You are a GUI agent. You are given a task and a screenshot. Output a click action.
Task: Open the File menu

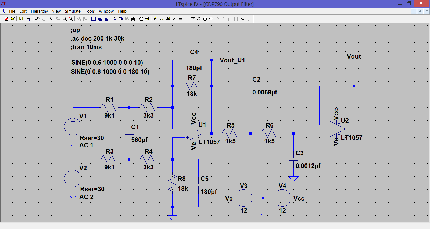pyautogui.click(x=12, y=11)
